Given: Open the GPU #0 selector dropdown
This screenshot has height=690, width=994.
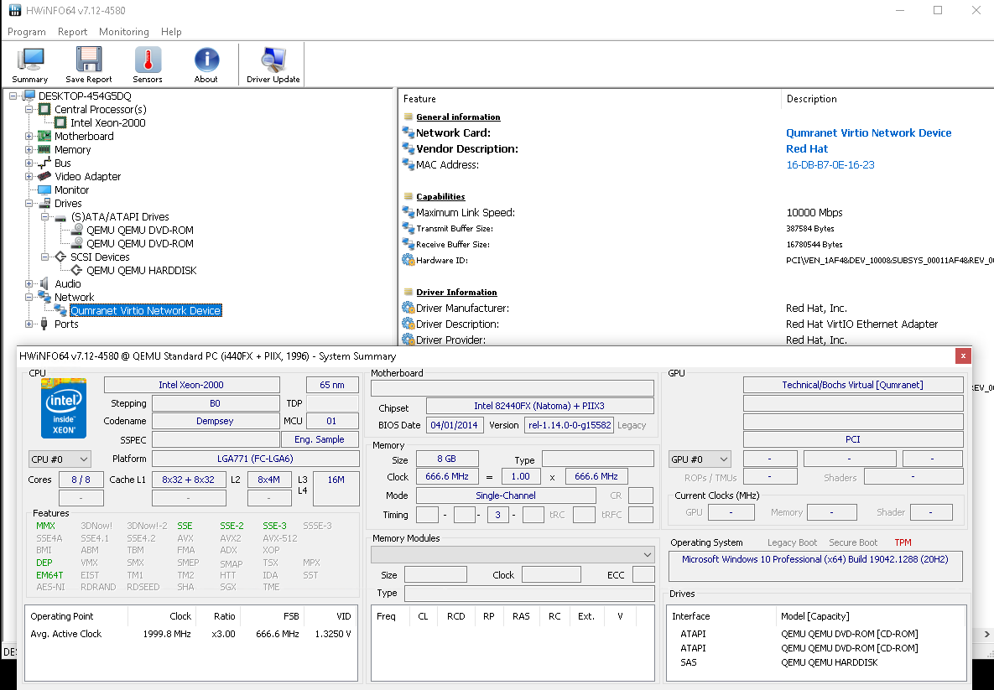Looking at the screenshot, I should (699, 459).
